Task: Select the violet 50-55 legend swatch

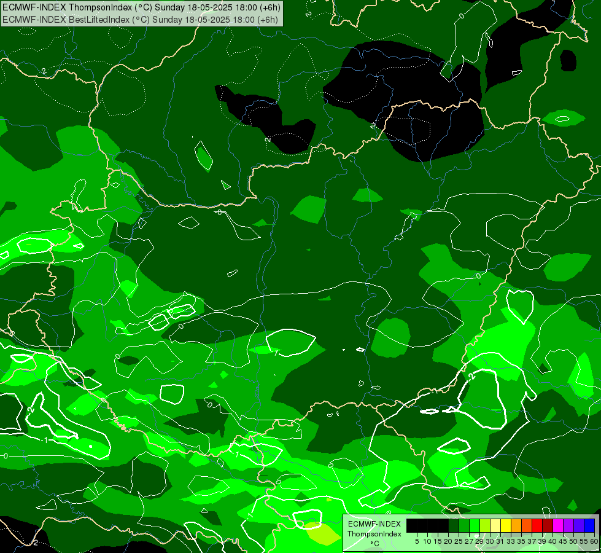Action: (579, 525)
